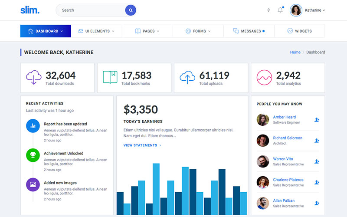The width and height of the screenshot is (347, 217).
Task: Click the Pages book icon
Action: [138, 31]
